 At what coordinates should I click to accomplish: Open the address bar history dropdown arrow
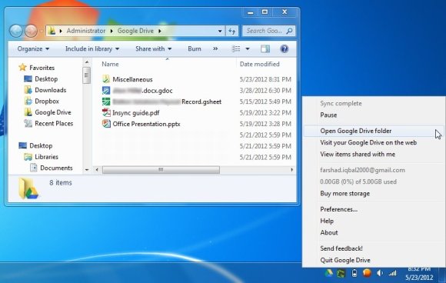[220, 31]
